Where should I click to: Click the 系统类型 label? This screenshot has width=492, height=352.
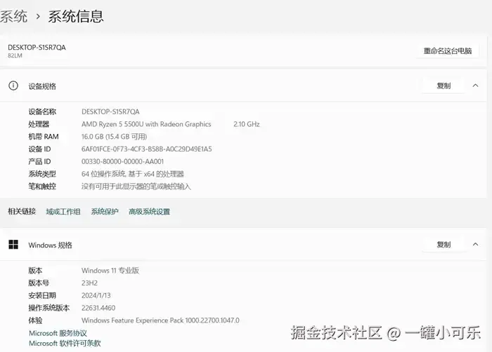(x=42, y=174)
